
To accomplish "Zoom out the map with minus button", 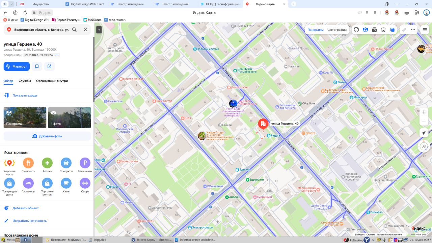I will pos(424,121).
